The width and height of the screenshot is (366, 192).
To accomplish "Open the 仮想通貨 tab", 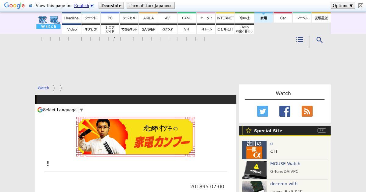I will 321,18.
